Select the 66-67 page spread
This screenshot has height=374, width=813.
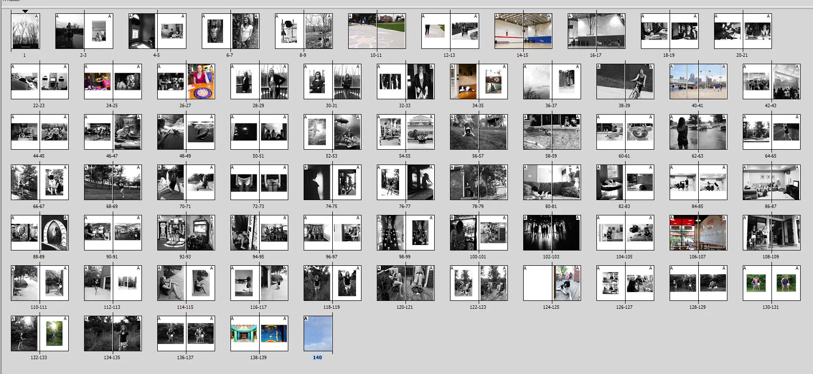39,182
